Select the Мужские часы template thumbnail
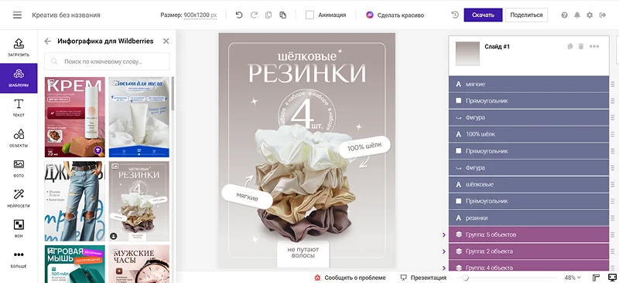Viewport: 619px width, 283px height. coord(139,264)
